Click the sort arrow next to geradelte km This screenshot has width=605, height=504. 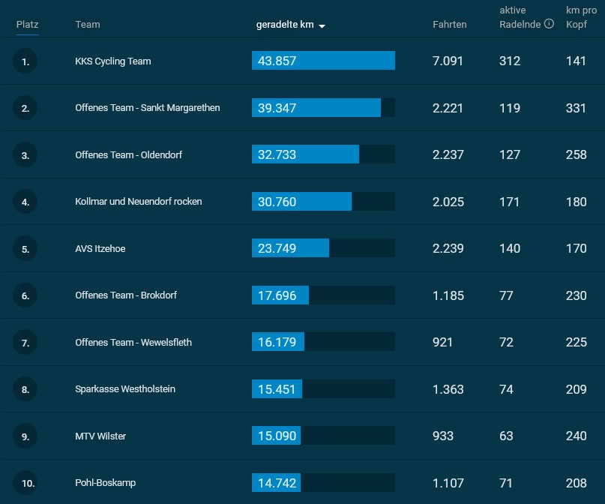[322, 25]
